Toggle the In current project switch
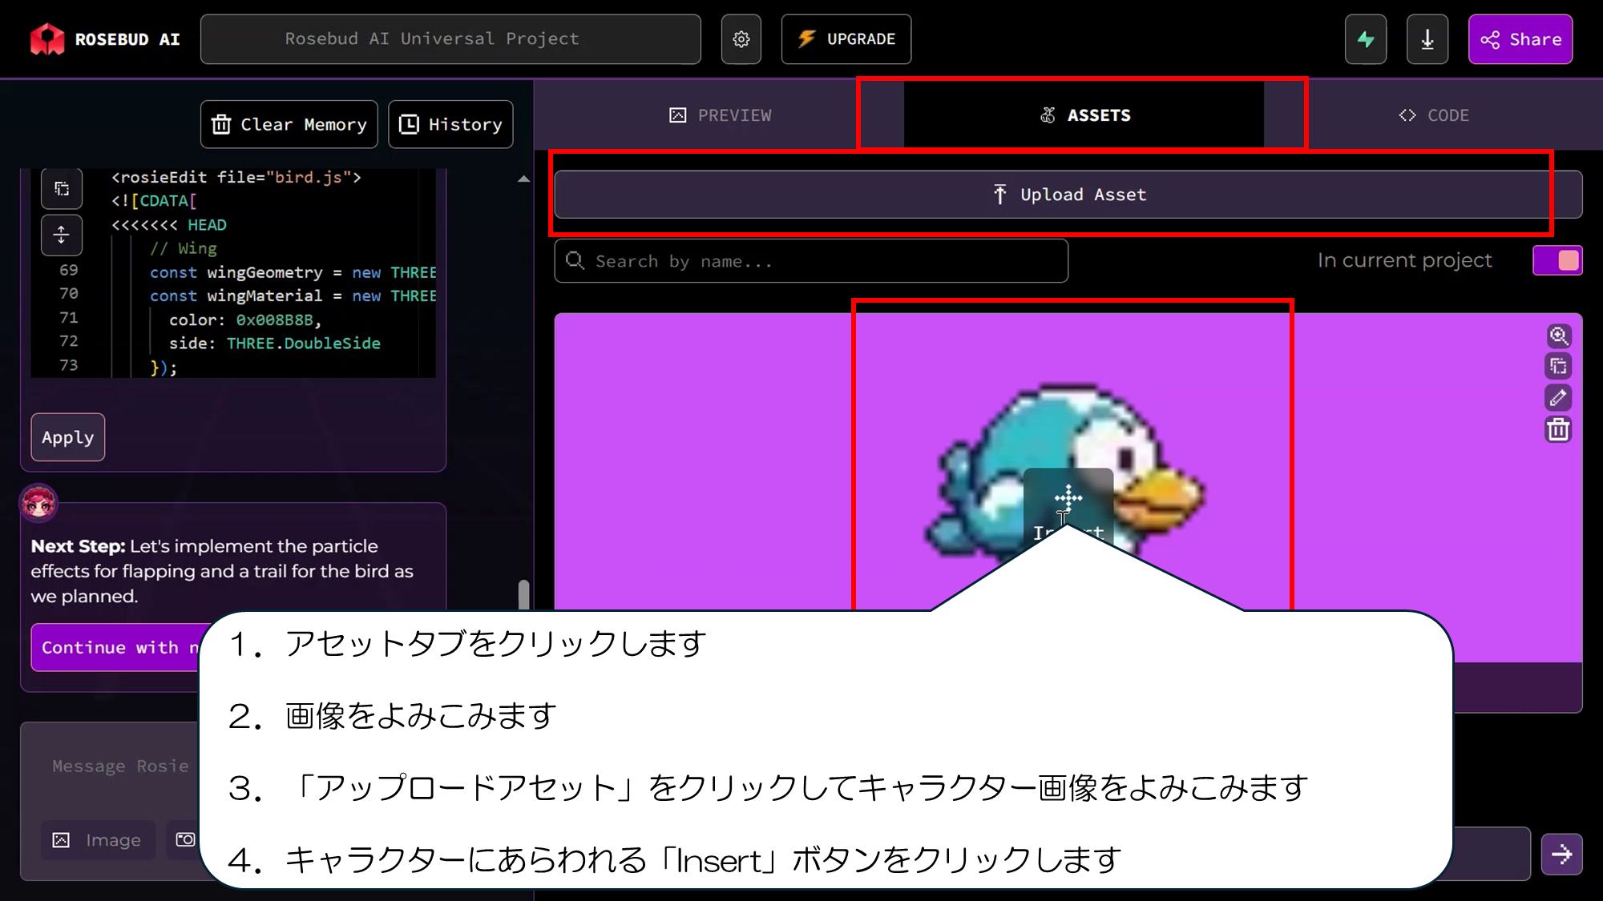 [x=1557, y=260]
